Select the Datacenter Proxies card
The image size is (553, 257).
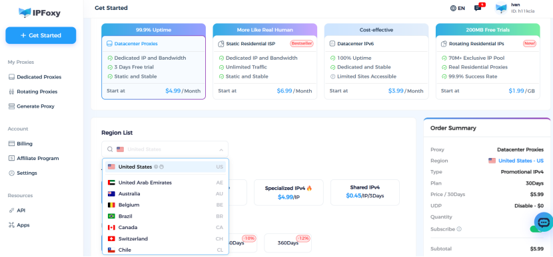[x=153, y=62]
